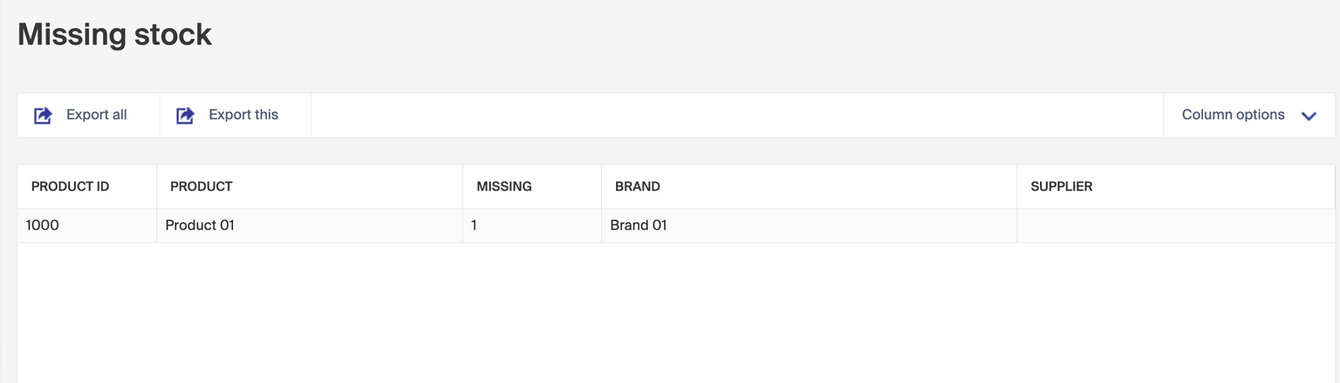Click the blank toolbar space beside Export this
The height and width of the screenshot is (383, 1340).
click(x=736, y=115)
